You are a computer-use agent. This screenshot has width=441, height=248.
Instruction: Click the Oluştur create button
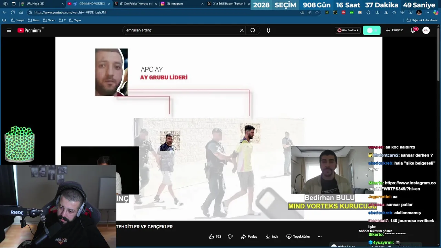[394, 30]
